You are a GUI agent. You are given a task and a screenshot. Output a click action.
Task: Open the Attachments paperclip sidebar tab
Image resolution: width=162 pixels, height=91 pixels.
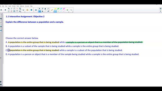(1, 23)
